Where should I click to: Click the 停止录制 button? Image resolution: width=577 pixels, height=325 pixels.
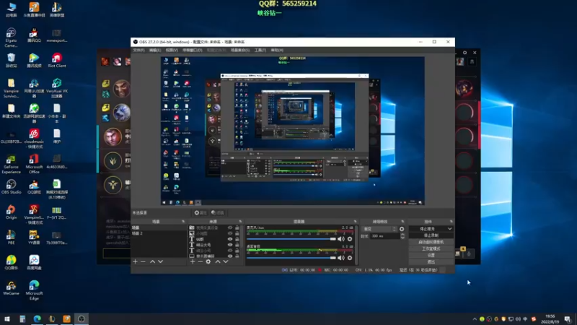(x=431, y=235)
